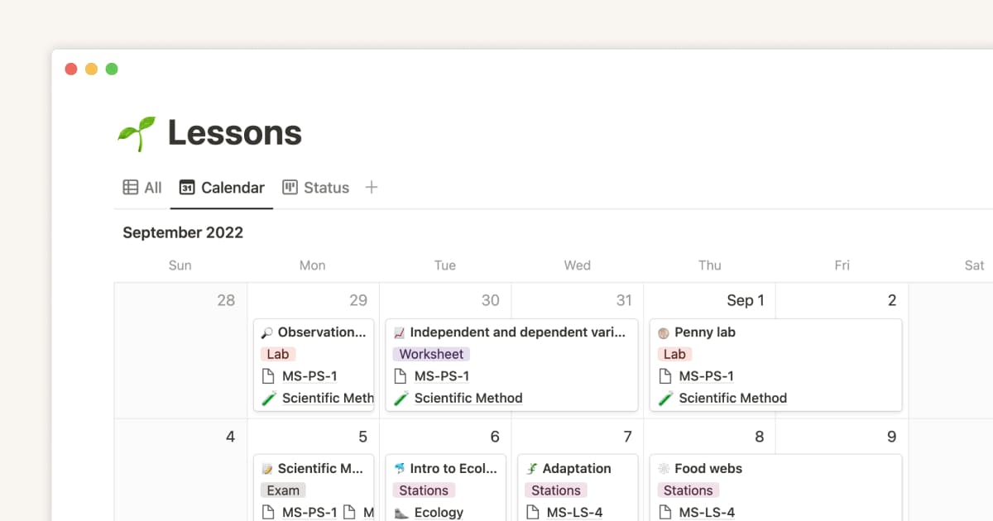Select the Calendar view tab
This screenshot has width=993, height=521.
click(222, 188)
